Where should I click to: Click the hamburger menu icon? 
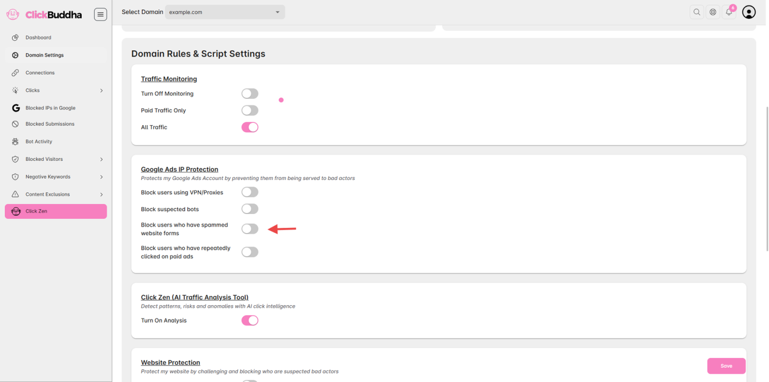(x=101, y=14)
